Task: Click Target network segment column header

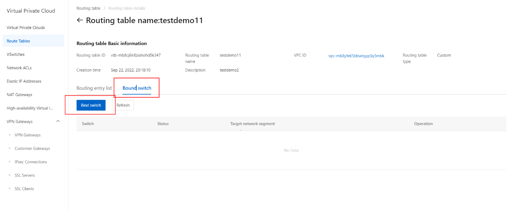Action: point(253,124)
